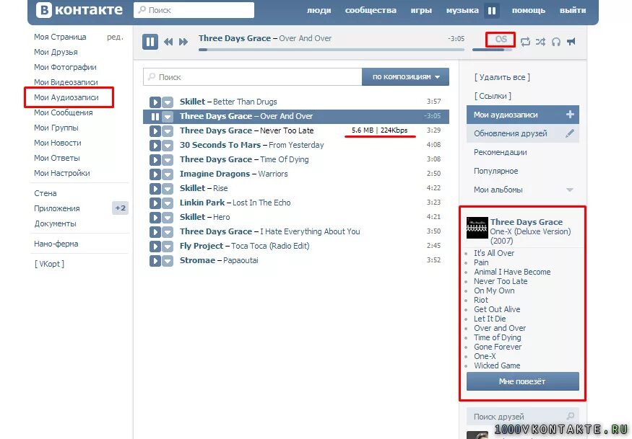Open Популярное audio section
Screen dimensions: 632x439
pyautogui.click(x=495, y=171)
